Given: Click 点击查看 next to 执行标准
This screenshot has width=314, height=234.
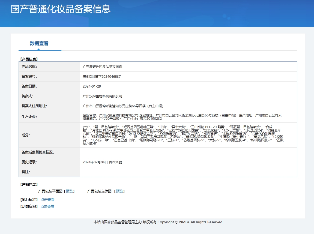Looking at the screenshot, I should (x=47, y=200).
